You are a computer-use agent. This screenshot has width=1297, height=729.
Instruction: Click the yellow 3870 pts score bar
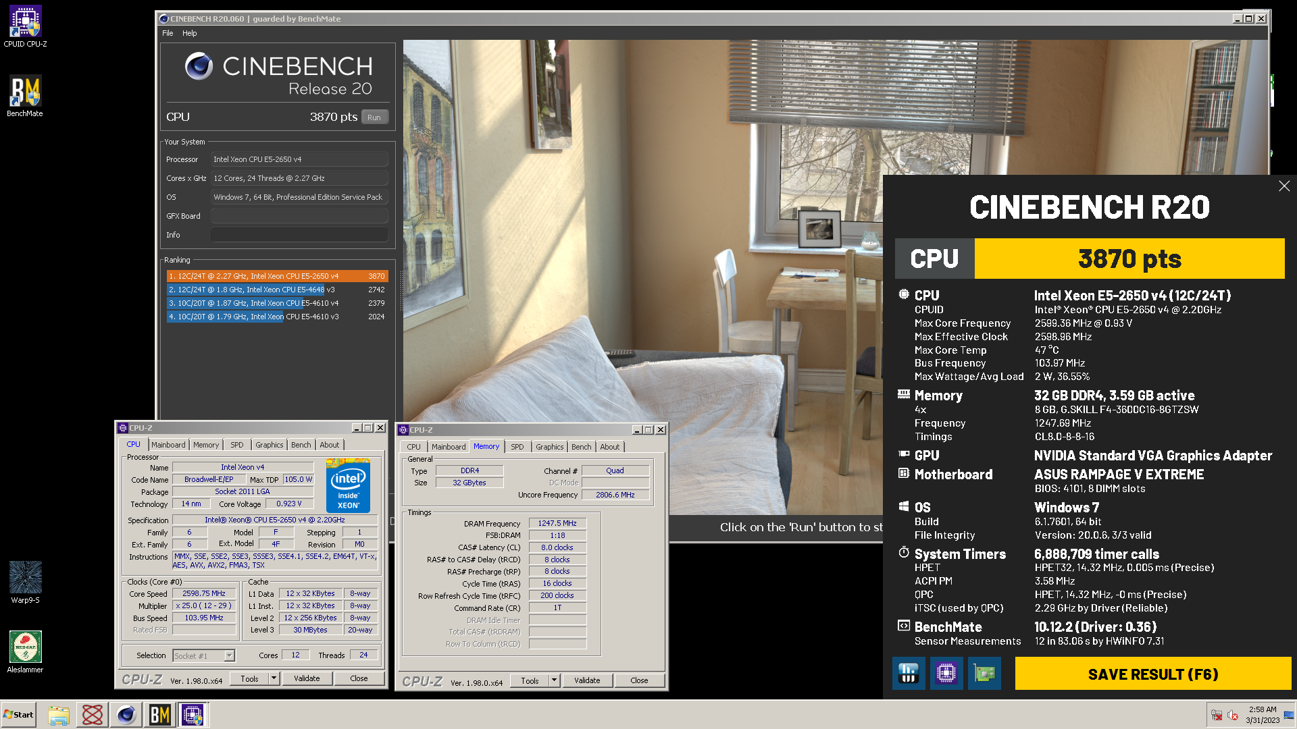click(1129, 259)
